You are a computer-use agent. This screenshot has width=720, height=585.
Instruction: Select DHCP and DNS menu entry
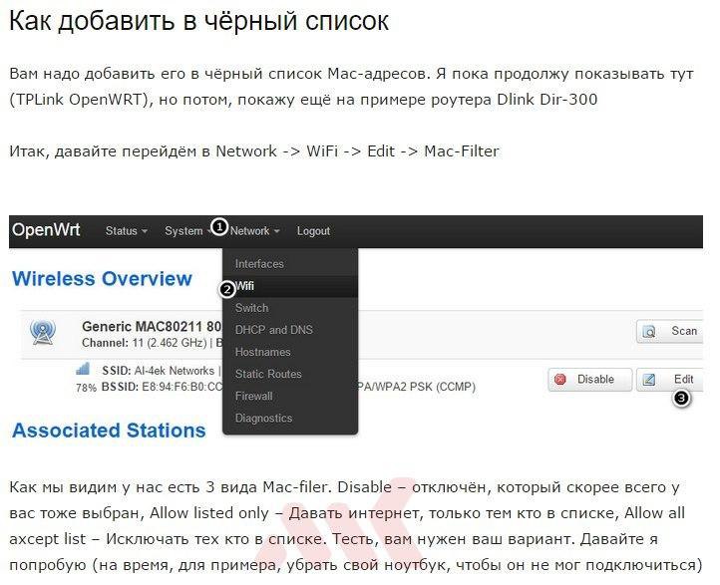pyautogui.click(x=273, y=330)
